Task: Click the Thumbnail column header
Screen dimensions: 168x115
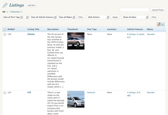Action: (x=73, y=29)
